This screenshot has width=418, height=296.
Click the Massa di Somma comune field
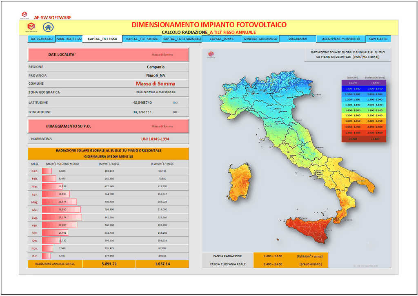[x=155, y=83]
